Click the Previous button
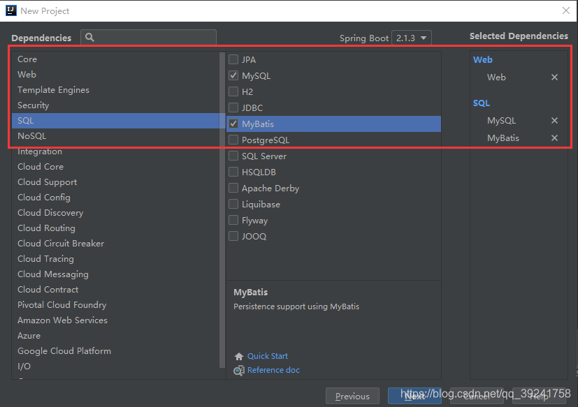 pyautogui.click(x=352, y=397)
